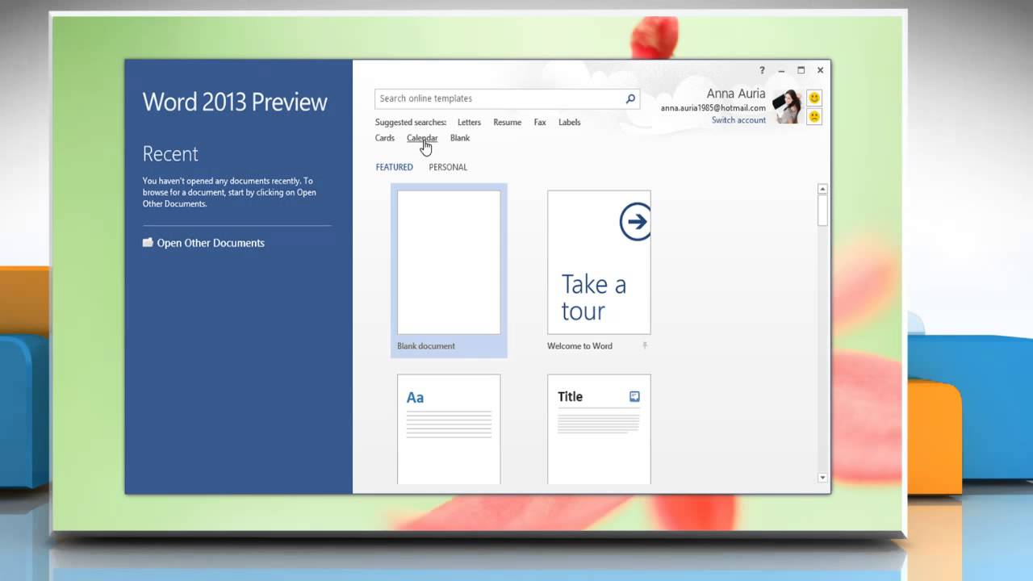1033x581 pixels.
Task: Click the search magnifier icon
Action: [630, 98]
